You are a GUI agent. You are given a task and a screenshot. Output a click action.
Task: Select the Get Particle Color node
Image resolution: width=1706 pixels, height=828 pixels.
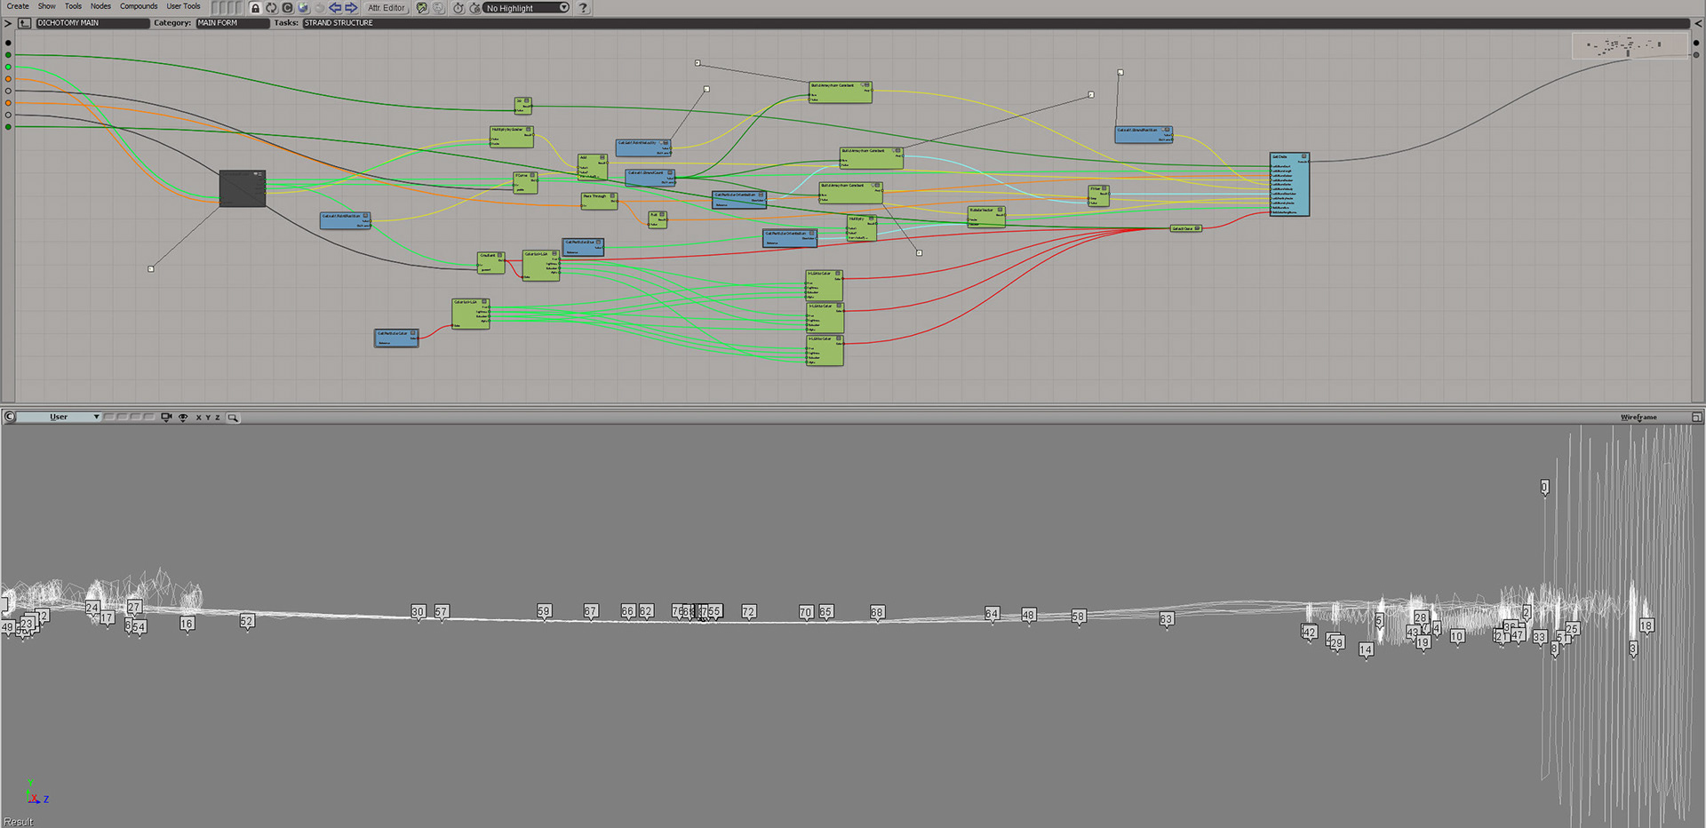click(x=396, y=338)
